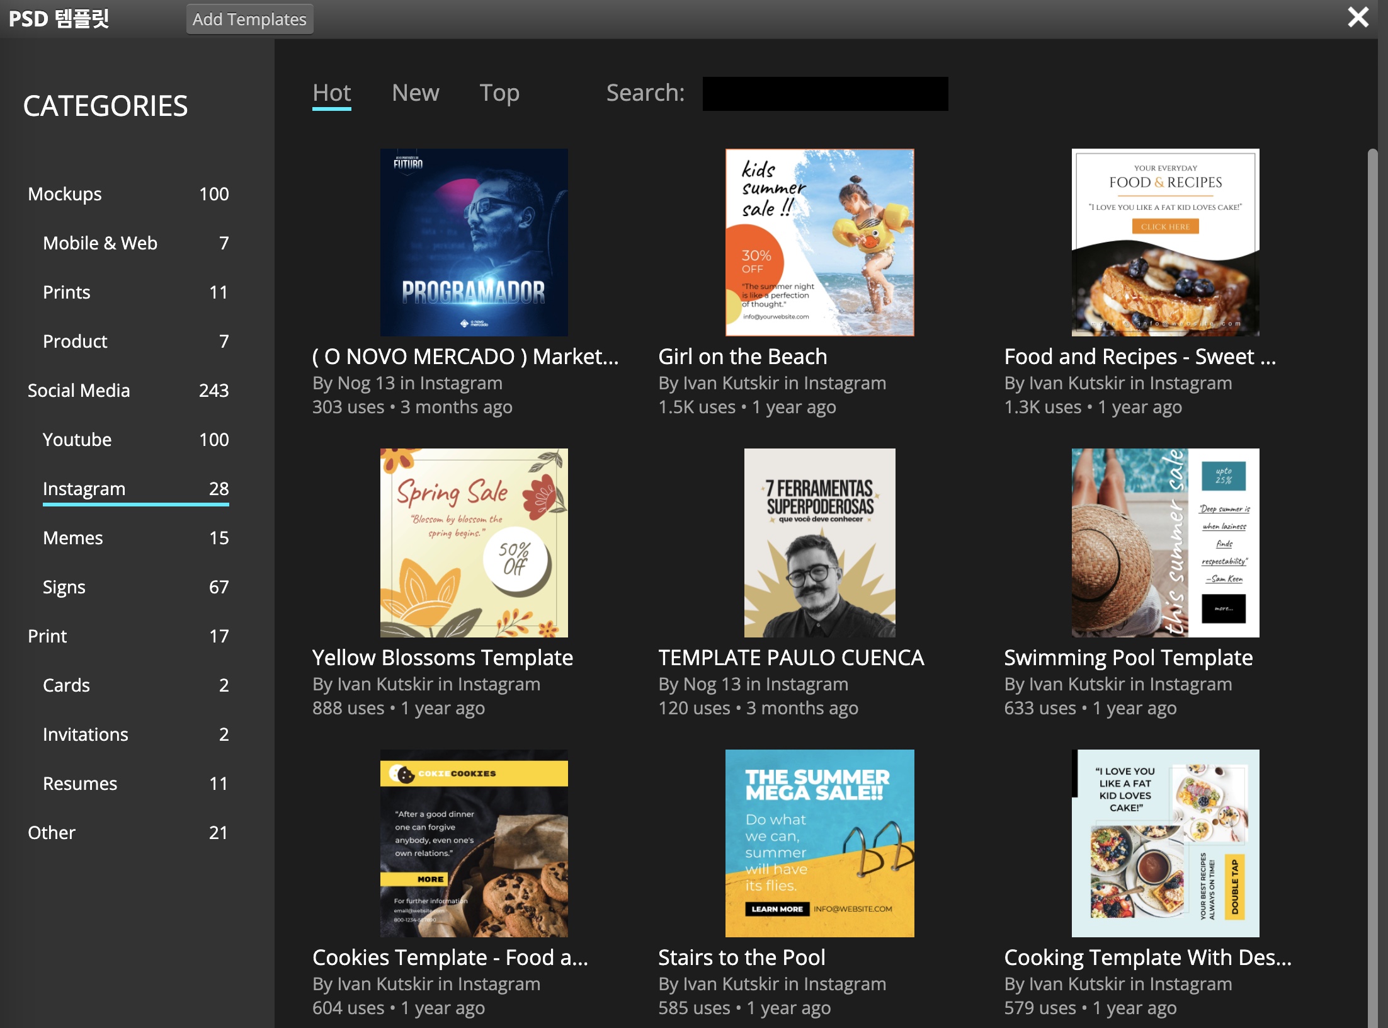Switch to the New tab
The height and width of the screenshot is (1028, 1388).
click(415, 93)
